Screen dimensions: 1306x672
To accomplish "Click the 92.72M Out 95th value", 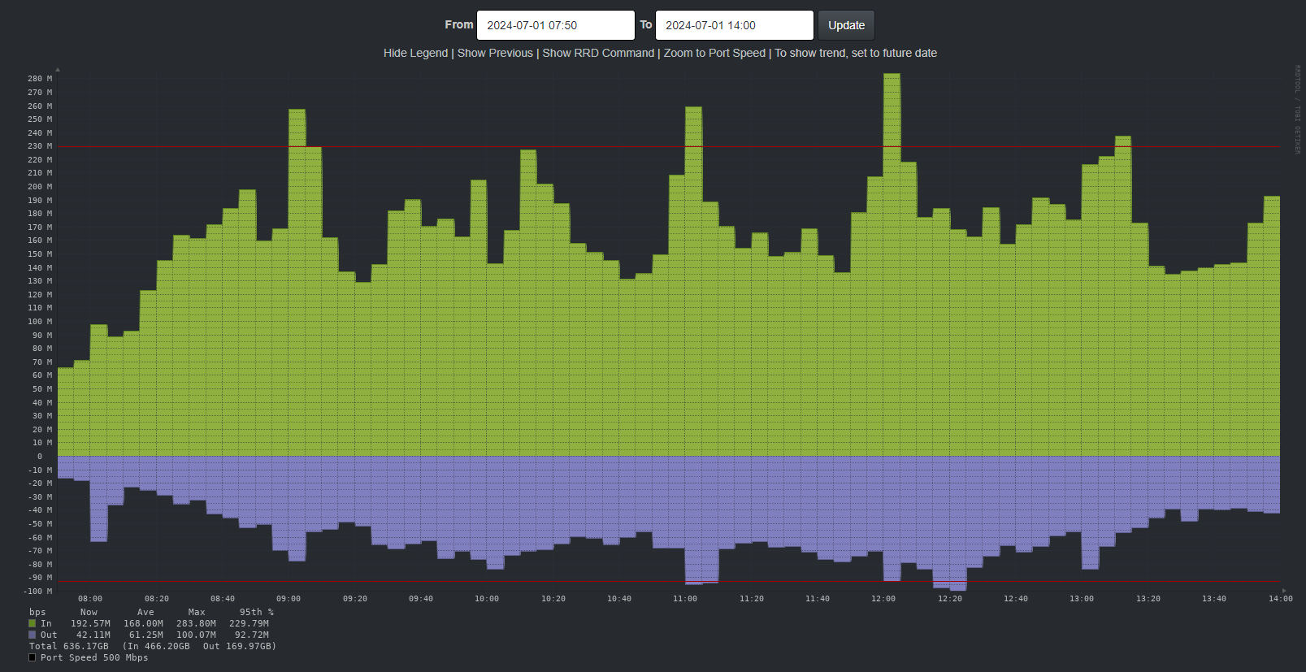I will click(252, 635).
